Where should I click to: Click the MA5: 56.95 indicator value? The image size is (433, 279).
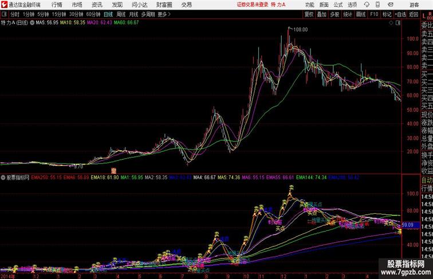[x=47, y=23]
